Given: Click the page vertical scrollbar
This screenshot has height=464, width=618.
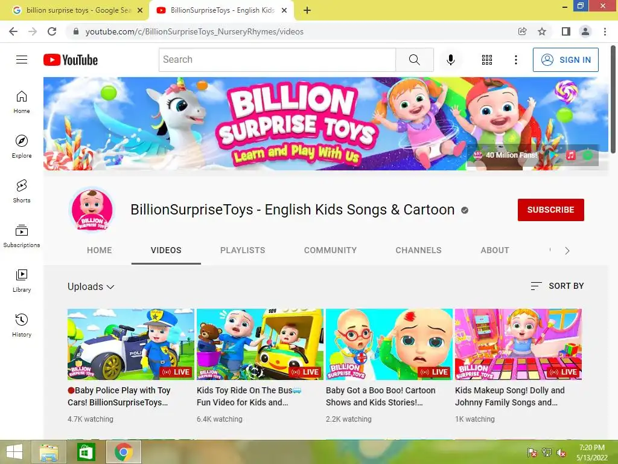Looking at the screenshot, I should (613, 98).
